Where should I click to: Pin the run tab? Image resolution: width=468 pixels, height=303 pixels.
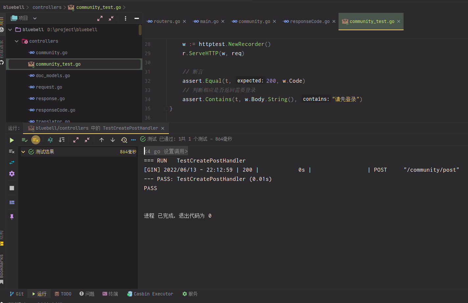(12, 217)
